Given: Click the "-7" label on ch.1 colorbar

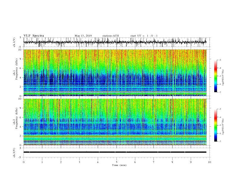Looking at the screenshot, I should coord(220,92).
